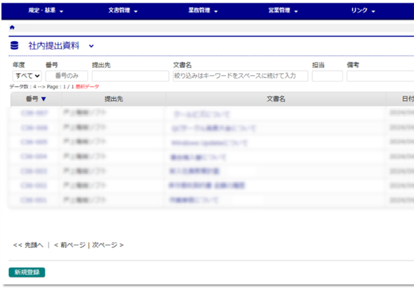414x303 pixels.
Task: Click the 前ページ pagination link
Action: tap(69, 245)
